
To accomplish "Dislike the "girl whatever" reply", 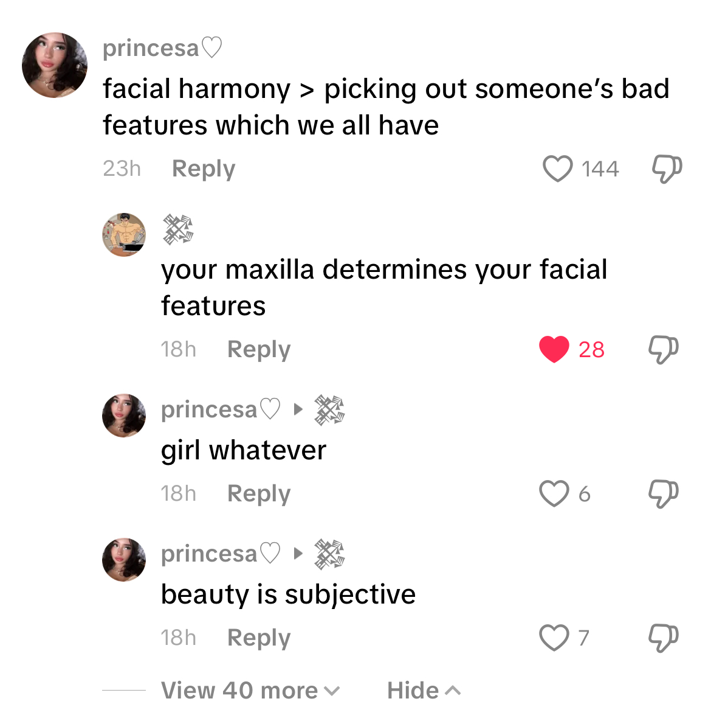I will point(663,493).
